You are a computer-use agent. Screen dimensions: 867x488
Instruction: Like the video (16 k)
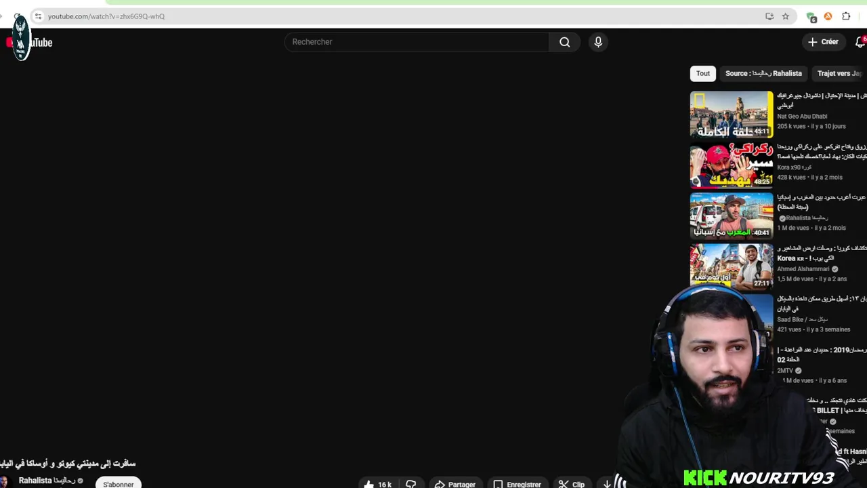pyautogui.click(x=378, y=484)
